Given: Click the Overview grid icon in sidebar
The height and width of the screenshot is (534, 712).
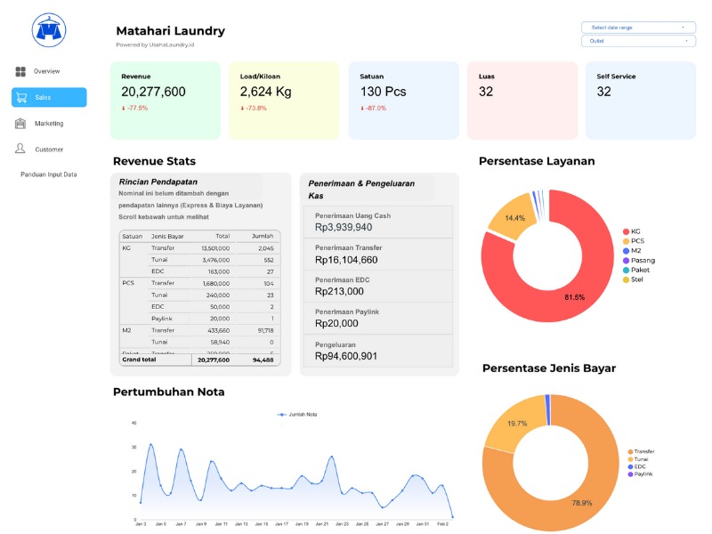Looking at the screenshot, I should [x=20, y=71].
